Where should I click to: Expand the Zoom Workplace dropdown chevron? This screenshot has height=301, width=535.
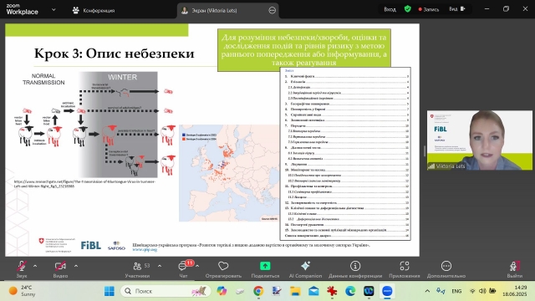point(53,10)
